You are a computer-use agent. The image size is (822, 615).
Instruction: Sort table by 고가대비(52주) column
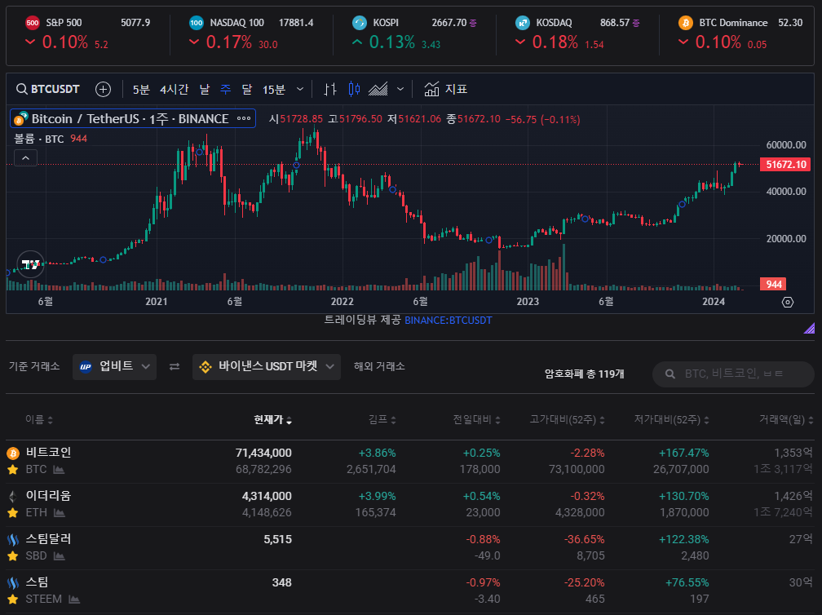tap(567, 419)
